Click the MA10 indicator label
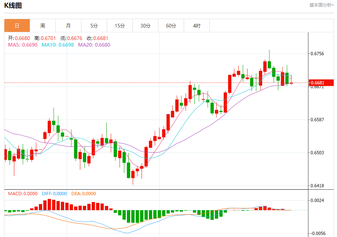The image size is (337, 237). click(x=58, y=45)
